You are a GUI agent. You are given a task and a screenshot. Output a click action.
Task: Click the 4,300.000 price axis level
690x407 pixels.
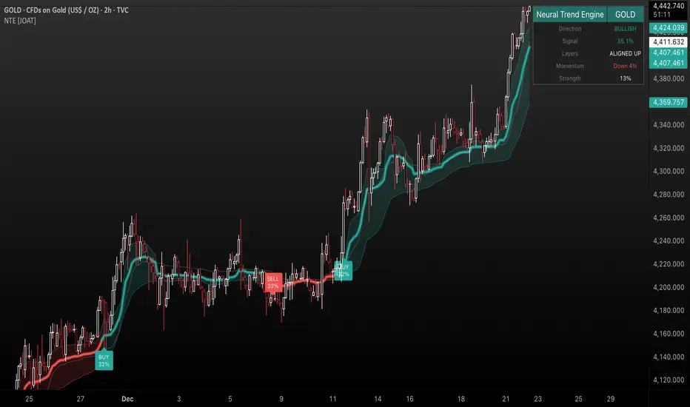(x=669, y=171)
